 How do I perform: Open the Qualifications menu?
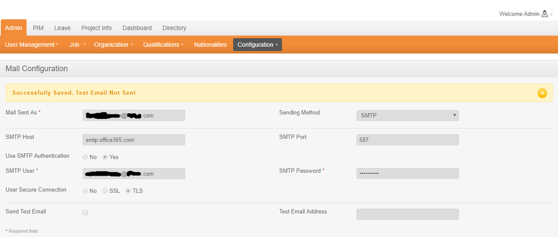pyautogui.click(x=163, y=45)
